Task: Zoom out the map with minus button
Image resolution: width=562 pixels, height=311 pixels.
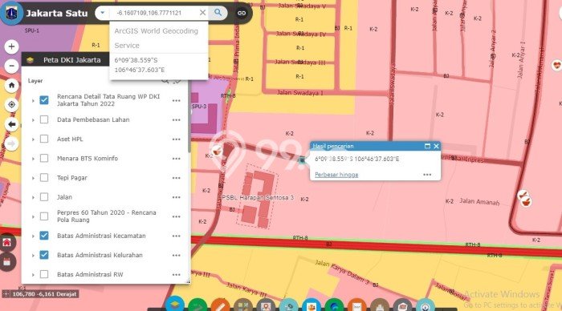Action: click(x=11, y=66)
